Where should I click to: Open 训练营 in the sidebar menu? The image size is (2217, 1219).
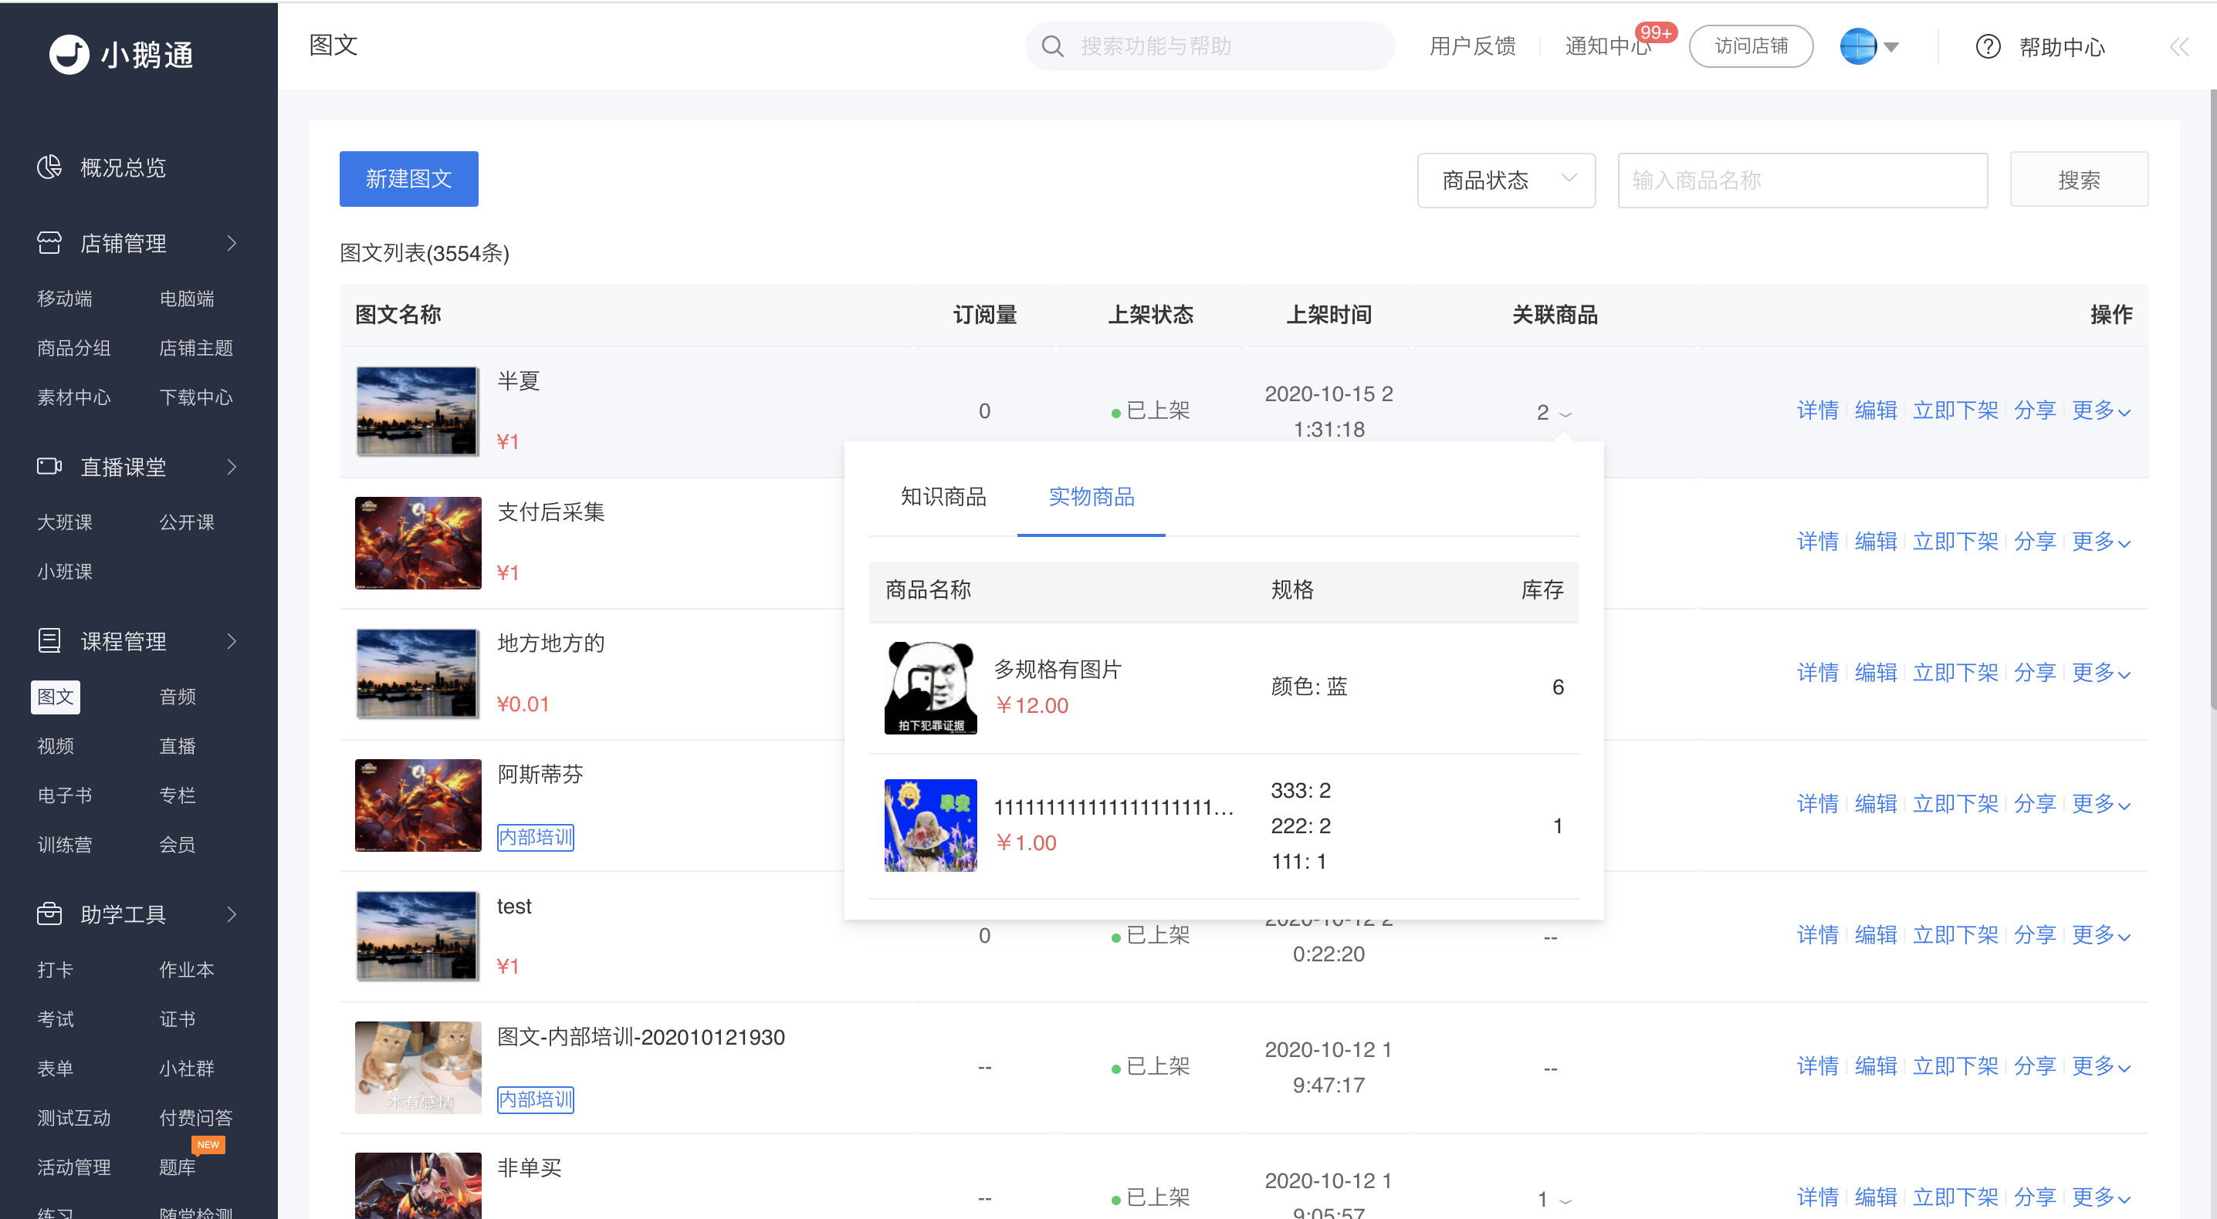65,845
